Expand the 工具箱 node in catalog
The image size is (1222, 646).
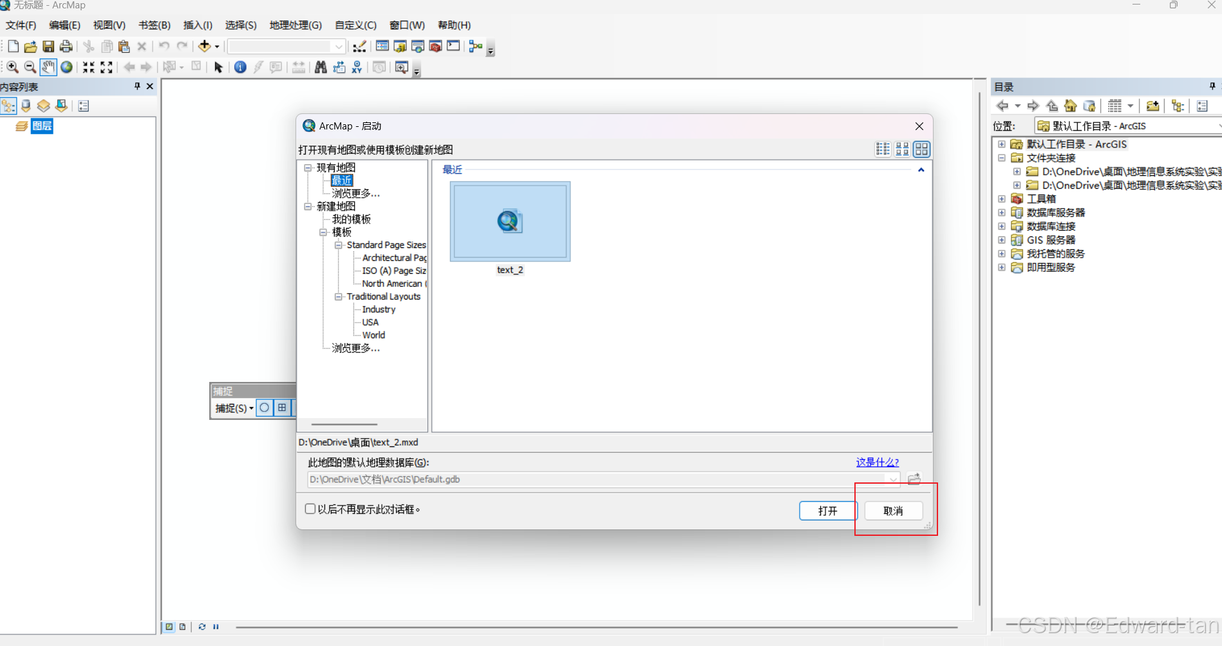(1002, 198)
